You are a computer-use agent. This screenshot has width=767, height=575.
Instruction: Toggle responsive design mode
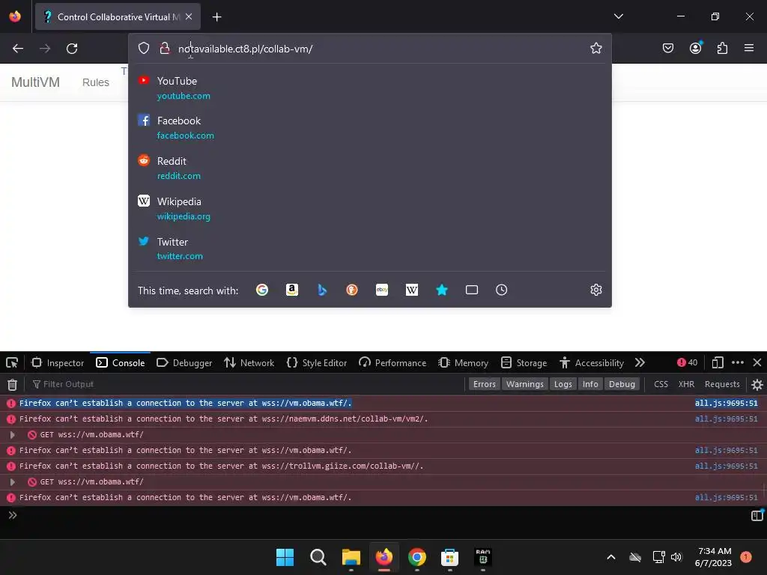tap(718, 363)
